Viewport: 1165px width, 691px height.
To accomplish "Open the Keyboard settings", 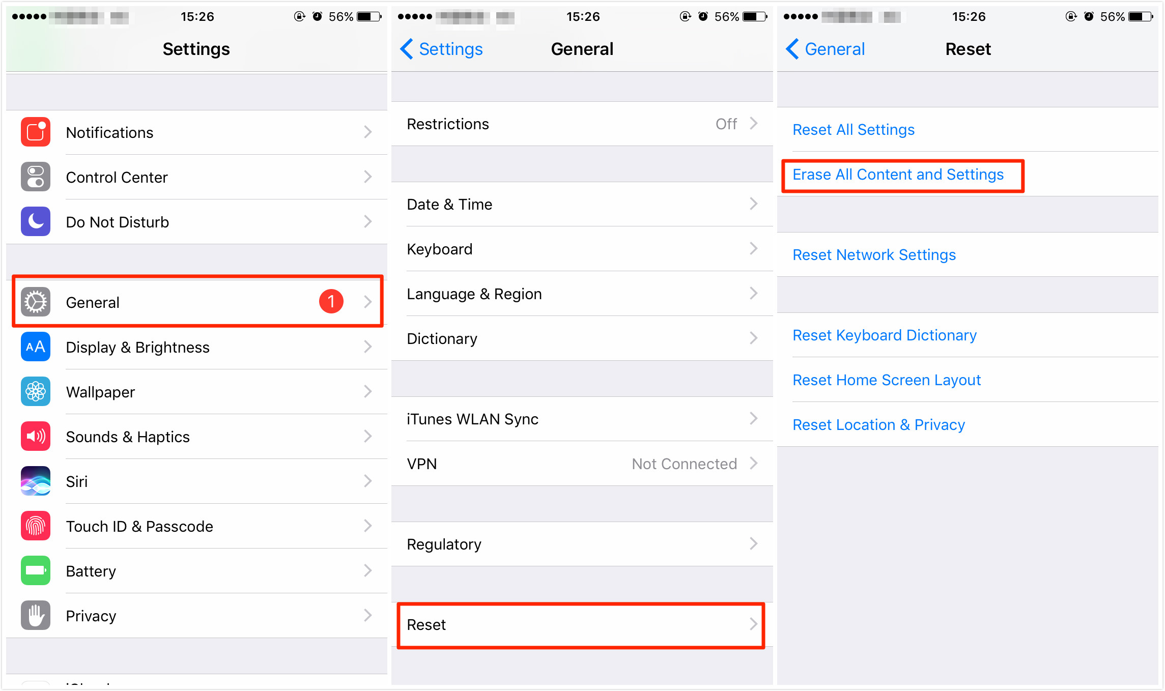I will pyautogui.click(x=583, y=250).
